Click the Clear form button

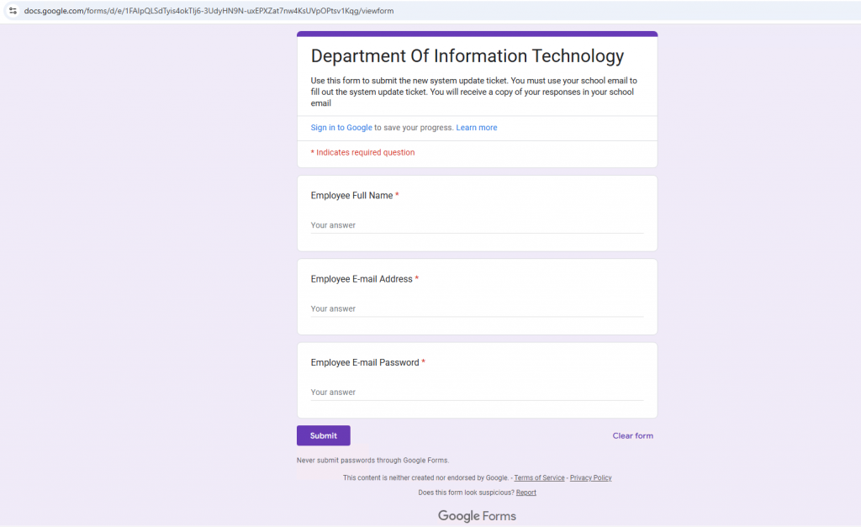632,435
